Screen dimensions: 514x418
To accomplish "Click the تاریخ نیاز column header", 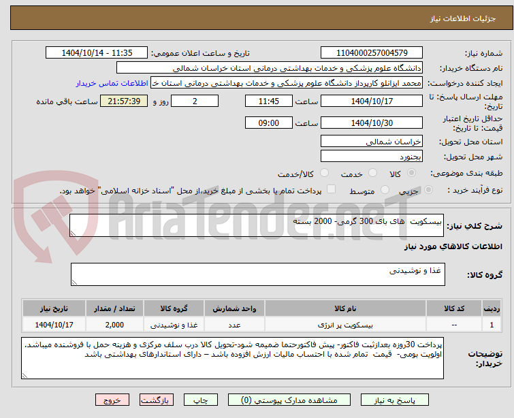I will [x=54, y=308].
